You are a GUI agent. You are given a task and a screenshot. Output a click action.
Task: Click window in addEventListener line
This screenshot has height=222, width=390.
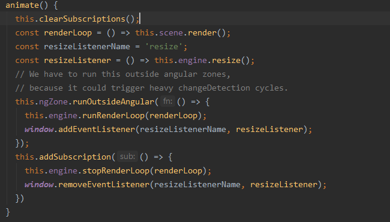click(39, 129)
